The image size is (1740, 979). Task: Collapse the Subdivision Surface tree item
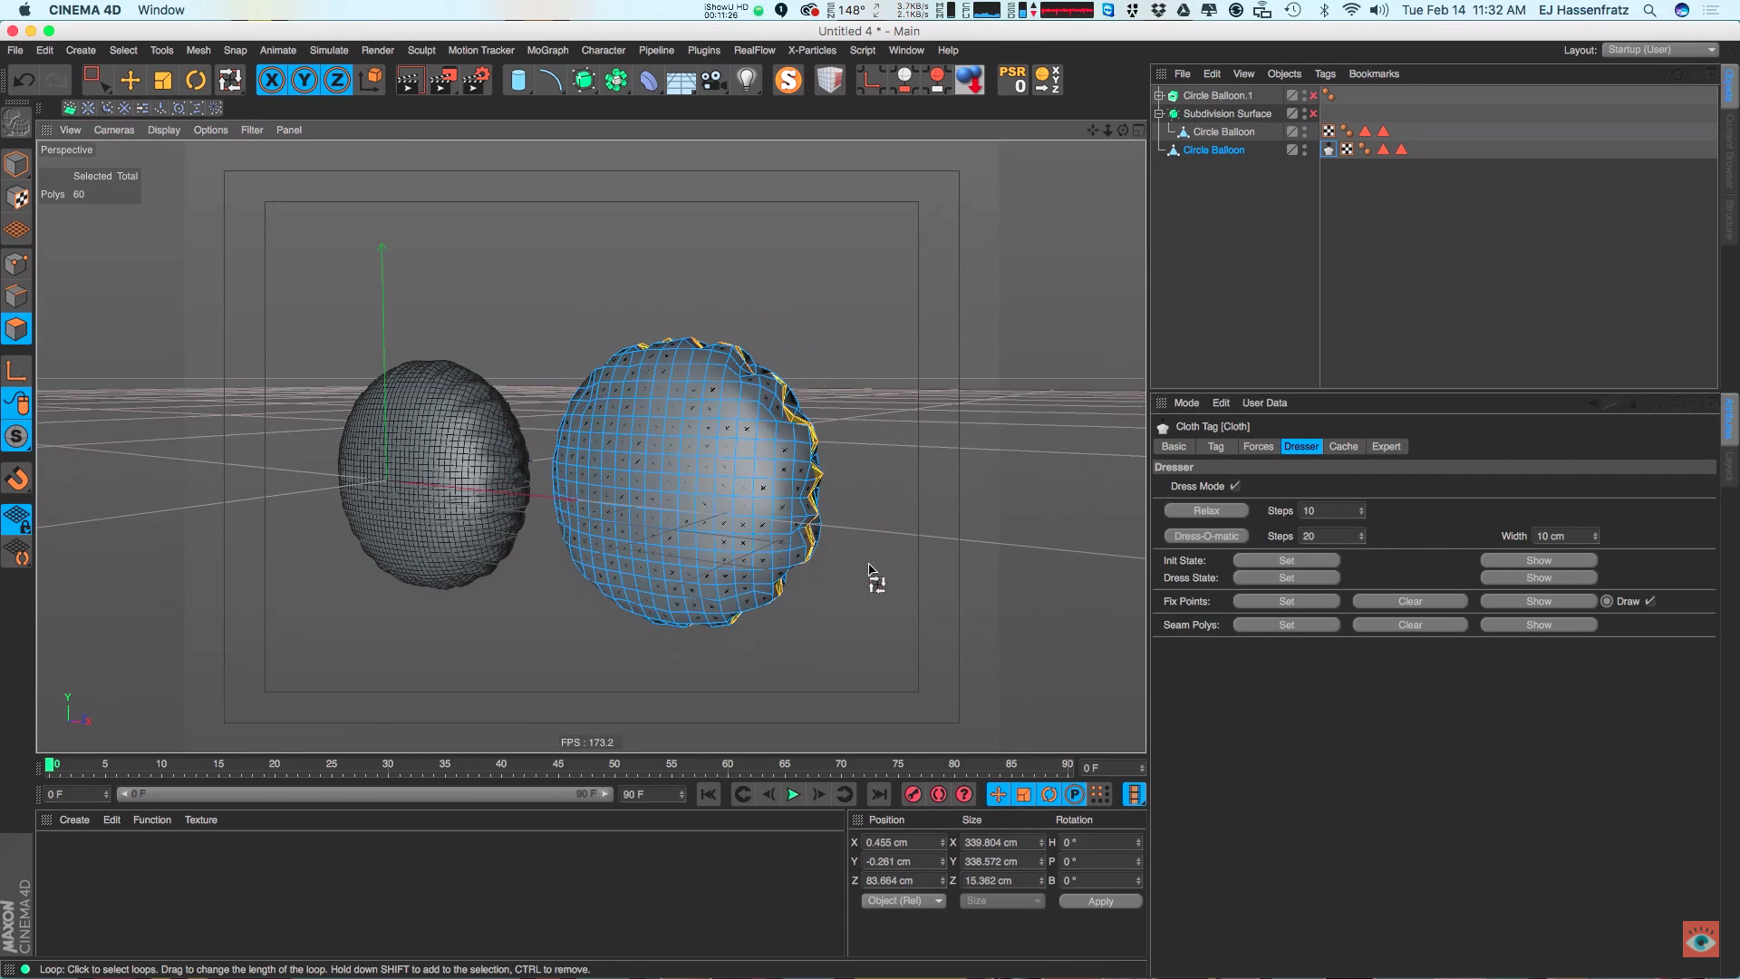1159,113
